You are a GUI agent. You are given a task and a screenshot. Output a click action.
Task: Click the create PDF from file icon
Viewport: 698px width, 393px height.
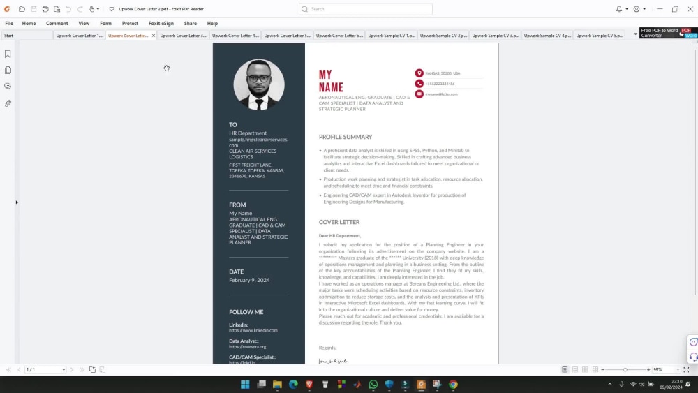[57, 9]
